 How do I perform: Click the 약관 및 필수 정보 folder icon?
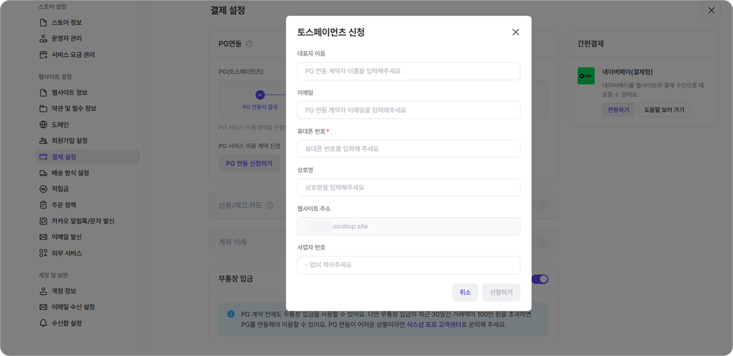[x=43, y=109]
